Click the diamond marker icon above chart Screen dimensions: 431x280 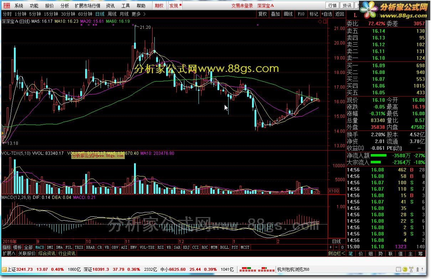point(320,22)
